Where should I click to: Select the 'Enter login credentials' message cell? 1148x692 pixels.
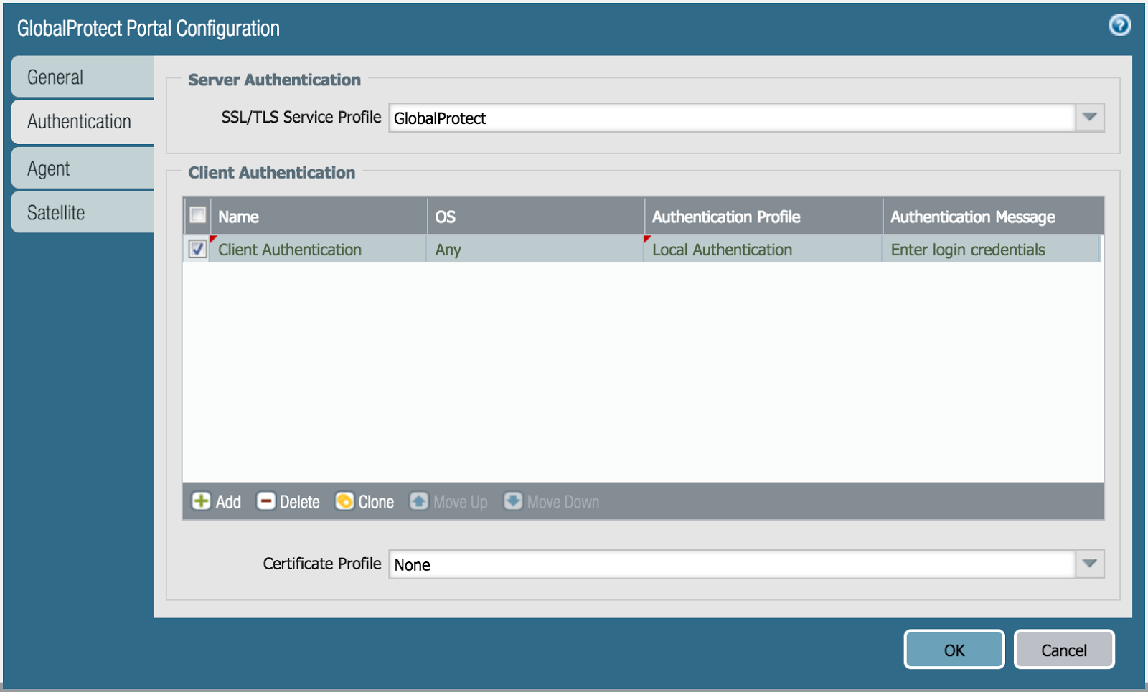(x=992, y=249)
